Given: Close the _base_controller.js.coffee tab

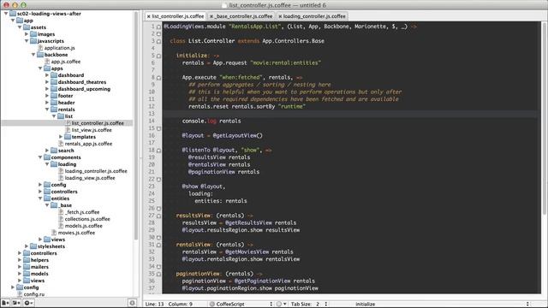Looking at the screenshot, I should [x=211, y=16].
